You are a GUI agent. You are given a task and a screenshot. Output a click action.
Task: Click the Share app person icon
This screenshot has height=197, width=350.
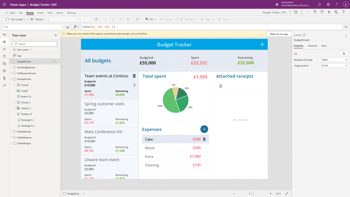pyautogui.click(x=336, y=12)
